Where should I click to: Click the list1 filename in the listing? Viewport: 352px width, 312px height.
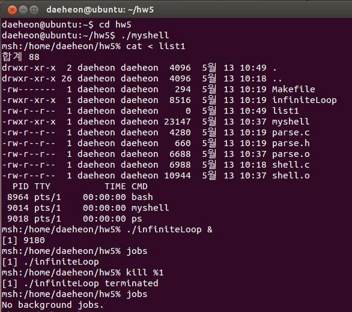click(285, 111)
